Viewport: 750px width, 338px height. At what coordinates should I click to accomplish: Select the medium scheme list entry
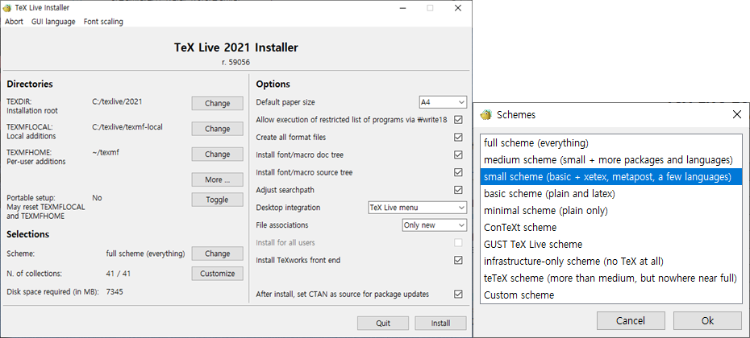pyautogui.click(x=610, y=159)
